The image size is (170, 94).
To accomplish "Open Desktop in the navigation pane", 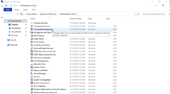I will click(15, 24).
